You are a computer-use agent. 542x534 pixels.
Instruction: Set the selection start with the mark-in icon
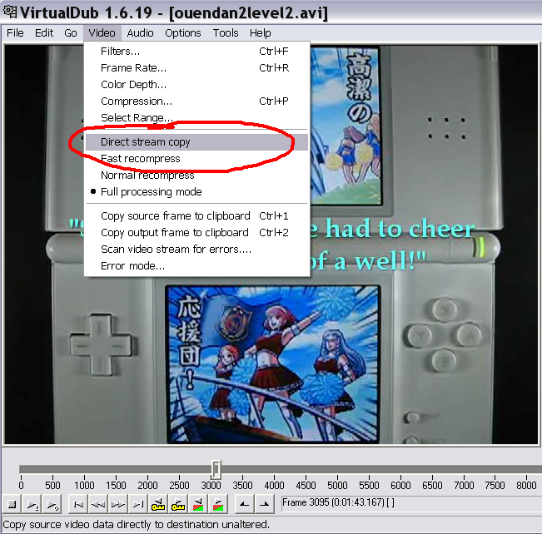(245, 504)
